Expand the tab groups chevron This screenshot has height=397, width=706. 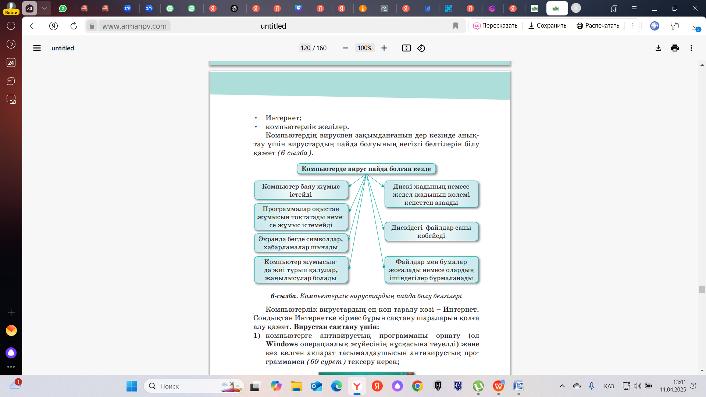[x=44, y=8]
